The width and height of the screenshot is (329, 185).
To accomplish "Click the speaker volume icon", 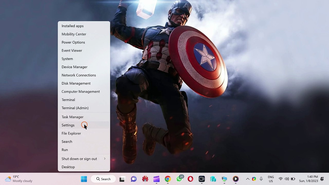I will coord(287,179).
